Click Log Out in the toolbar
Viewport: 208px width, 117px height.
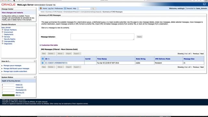tap(51, 8)
